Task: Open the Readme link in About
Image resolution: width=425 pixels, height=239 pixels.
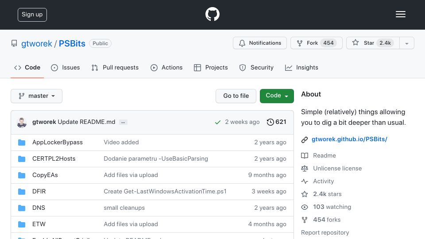Action: (x=325, y=155)
